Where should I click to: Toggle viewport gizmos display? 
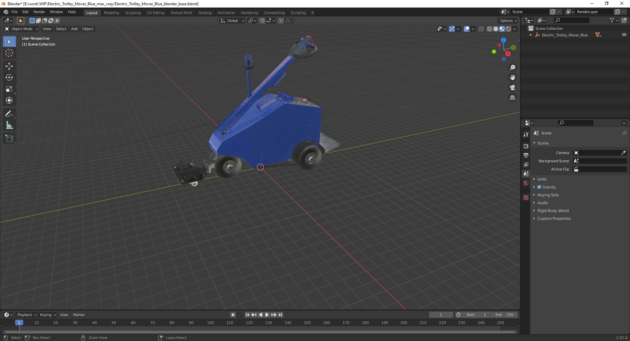pos(452,29)
